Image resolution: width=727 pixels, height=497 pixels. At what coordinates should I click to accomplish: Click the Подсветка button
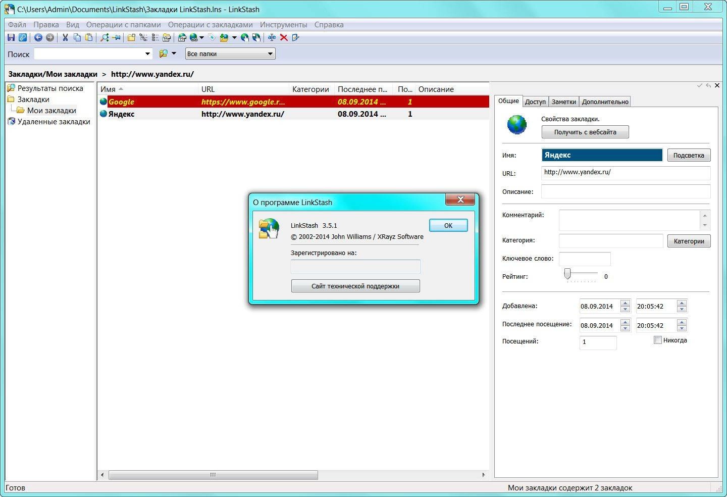click(689, 155)
